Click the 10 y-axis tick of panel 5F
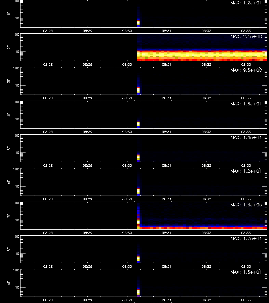This screenshot has height=303, width=269. click(x=17, y=153)
